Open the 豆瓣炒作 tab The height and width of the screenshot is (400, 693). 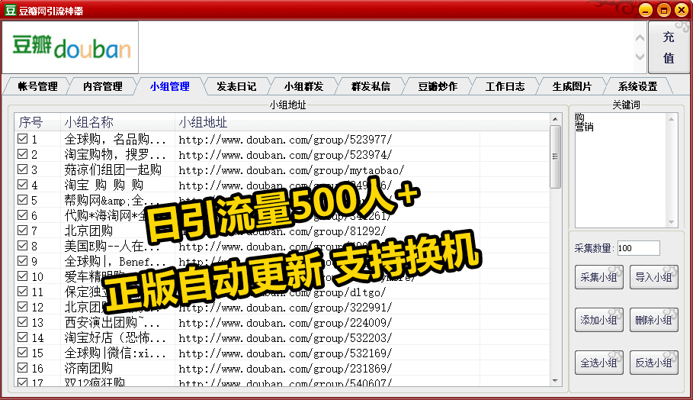pyautogui.click(x=438, y=86)
